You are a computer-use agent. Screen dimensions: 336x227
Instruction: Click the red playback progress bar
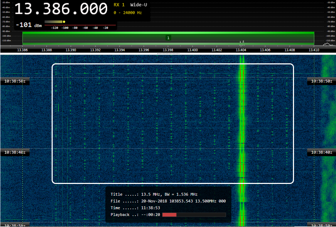click(x=169, y=215)
